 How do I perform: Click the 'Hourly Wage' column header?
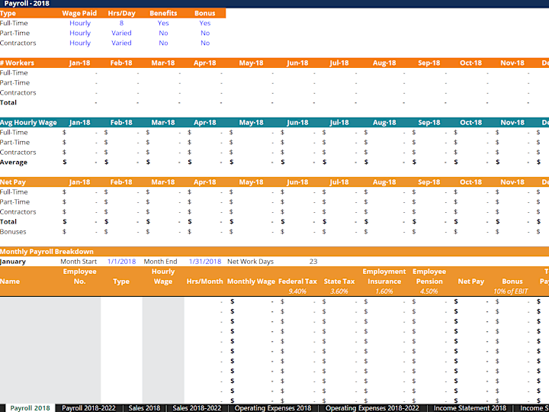(x=163, y=276)
